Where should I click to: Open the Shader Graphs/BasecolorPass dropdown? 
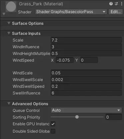coord(71,12)
